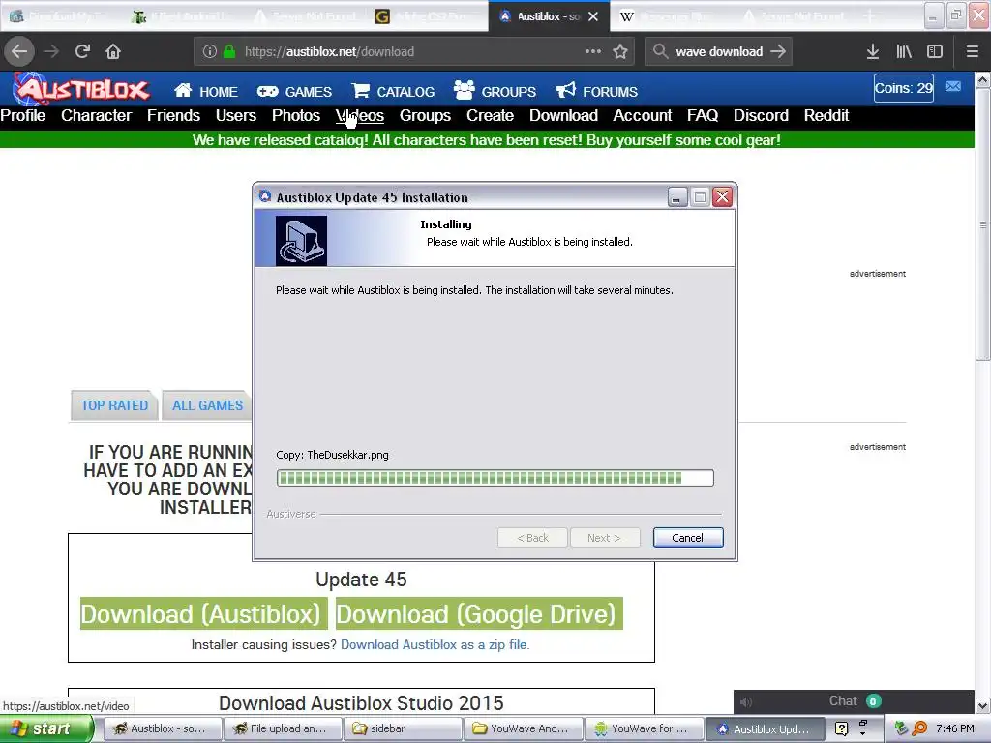
Task: Toggle the browser sidebar icon
Action: pos(935,51)
